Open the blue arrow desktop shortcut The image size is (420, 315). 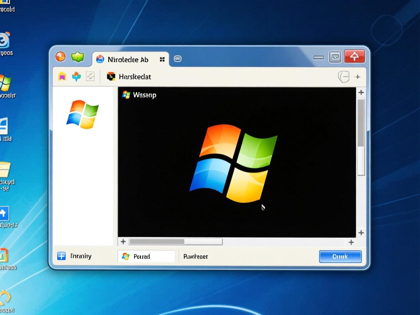[4, 213]
